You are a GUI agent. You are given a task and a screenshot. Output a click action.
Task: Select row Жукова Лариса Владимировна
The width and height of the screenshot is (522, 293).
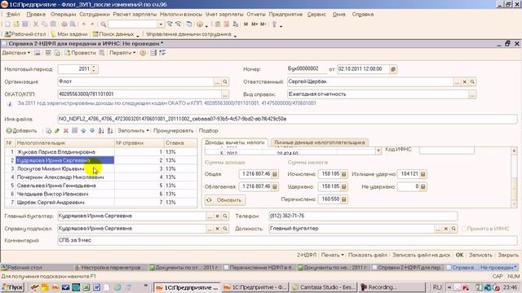[101, 152]
